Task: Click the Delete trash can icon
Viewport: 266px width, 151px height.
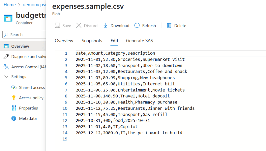Action: (x=169, y=25)
